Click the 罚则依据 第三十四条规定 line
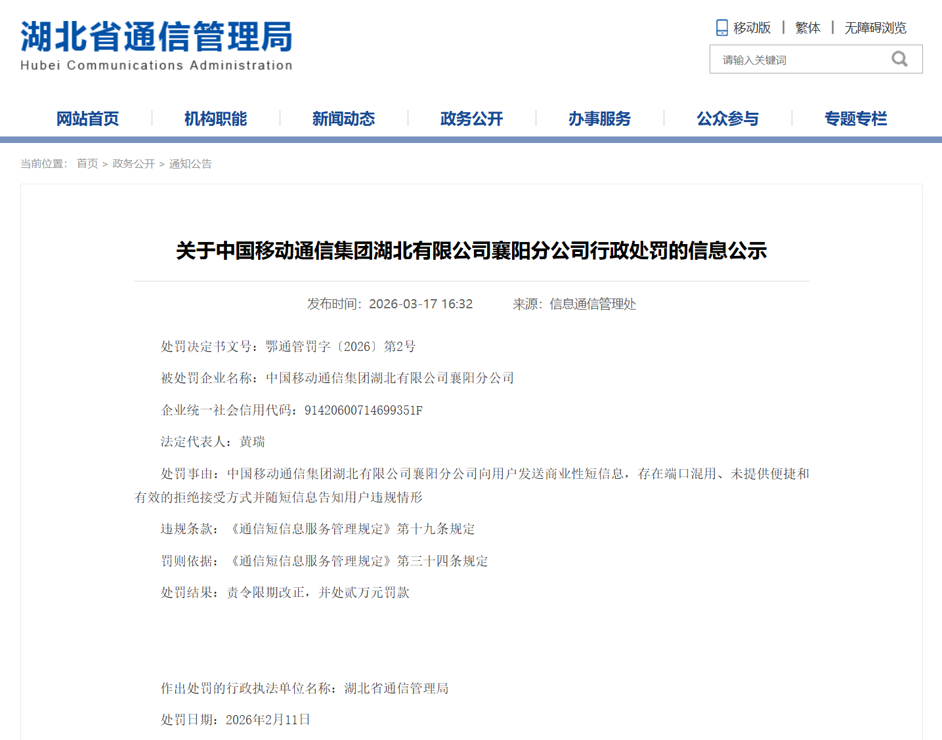This screenshot has height=740, width=942. click(324, 561)
